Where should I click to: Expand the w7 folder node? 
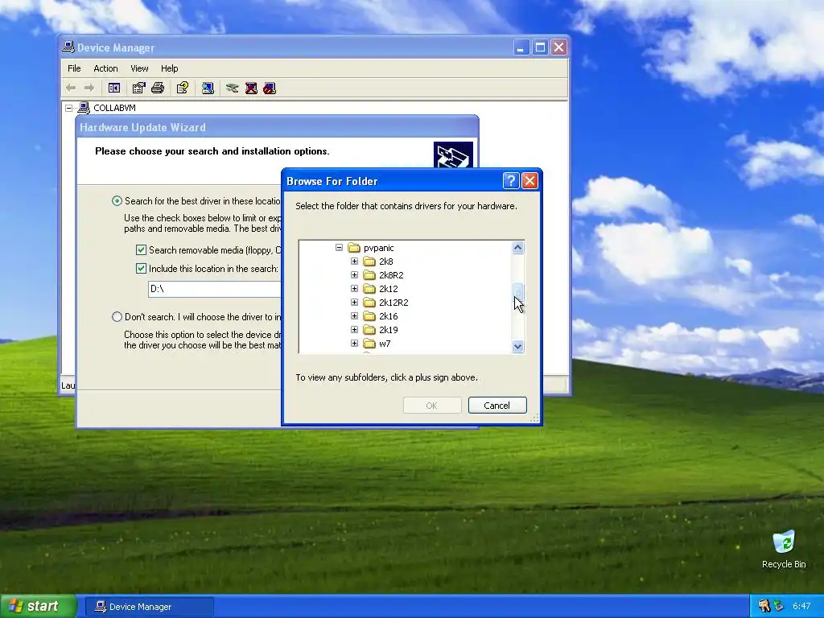[354, 343]
